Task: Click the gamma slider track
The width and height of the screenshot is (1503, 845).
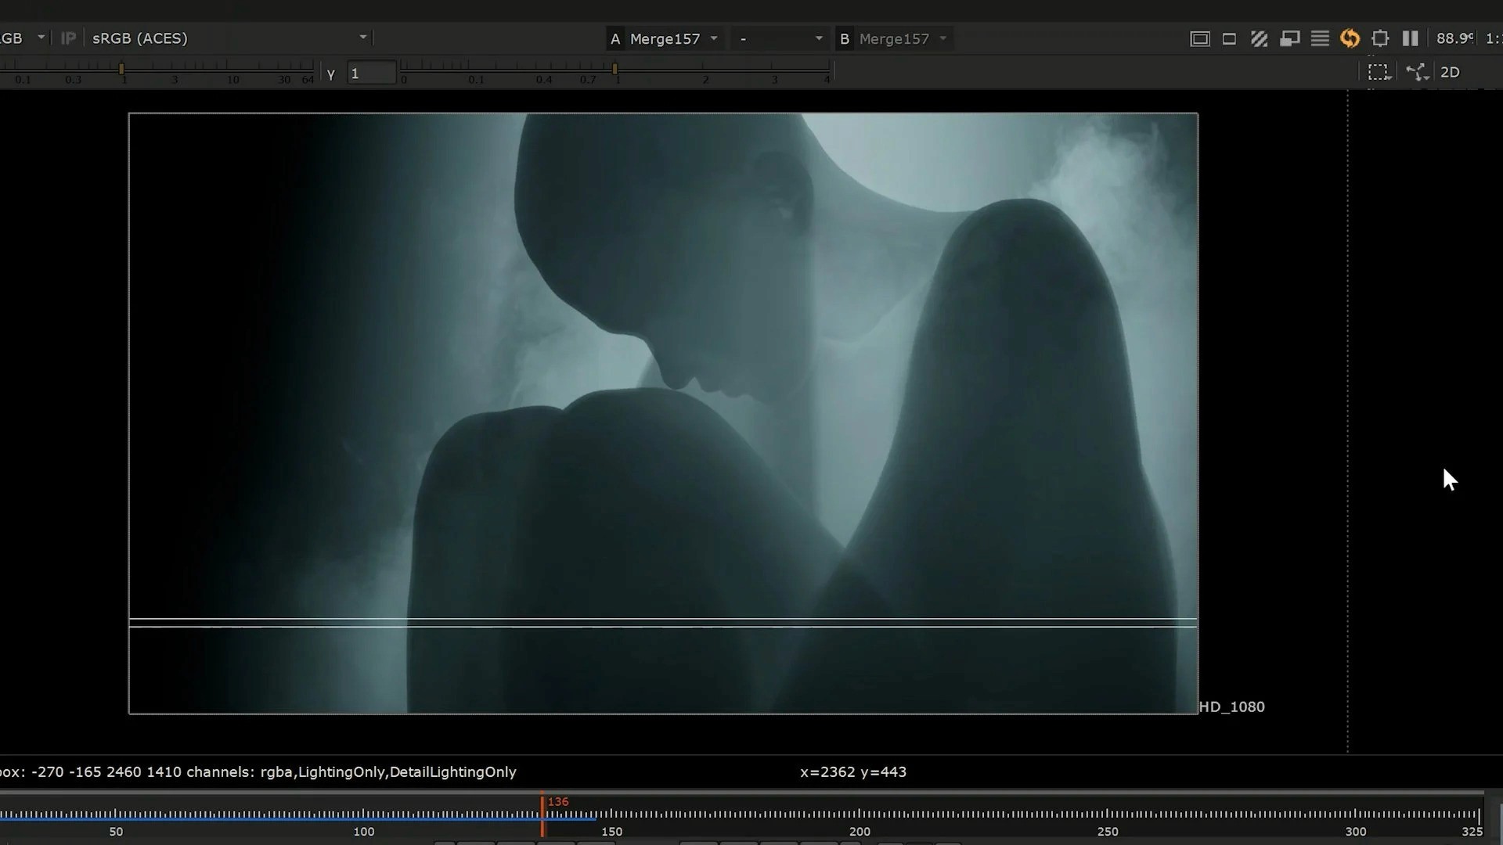Action: pos(705,70)
